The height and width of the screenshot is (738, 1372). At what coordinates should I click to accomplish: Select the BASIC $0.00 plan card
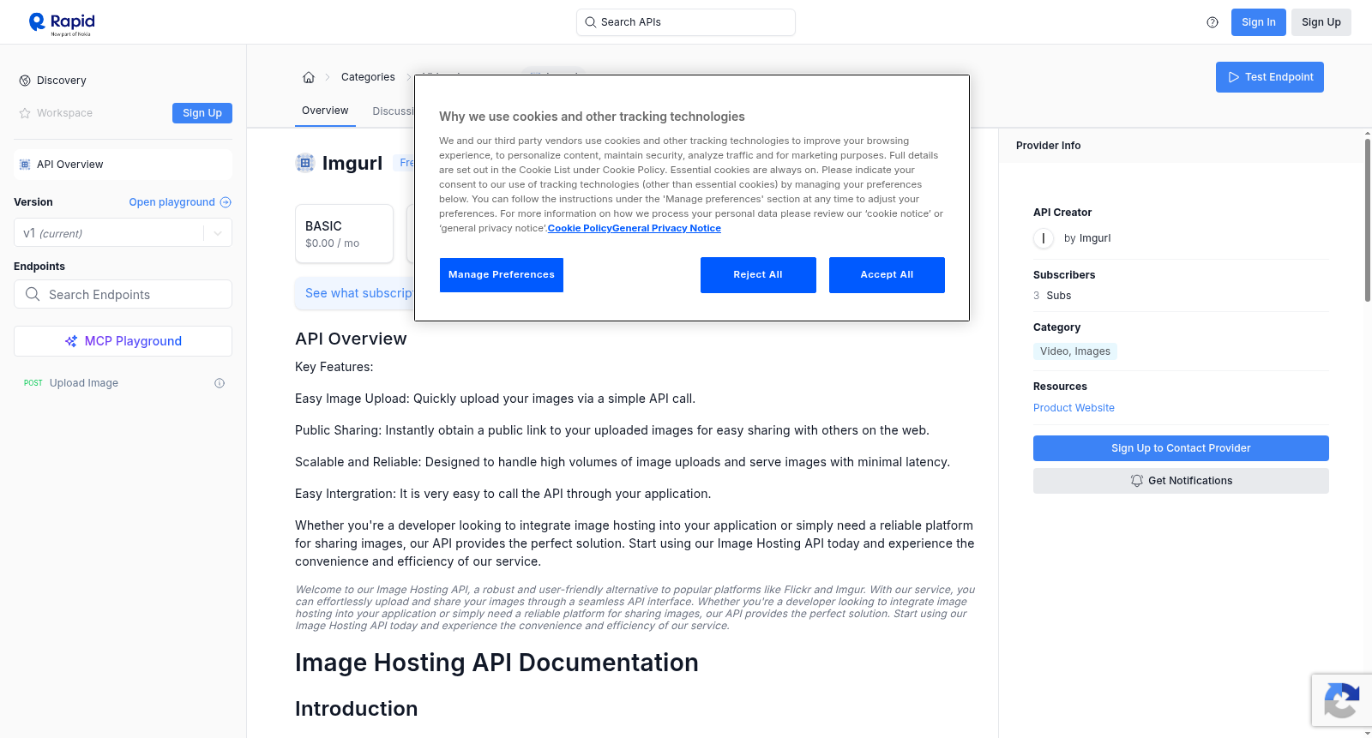tap(344, 233)
